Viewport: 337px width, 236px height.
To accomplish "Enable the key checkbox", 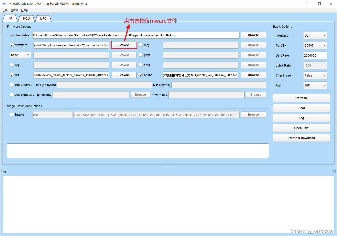I will (12, 65).
